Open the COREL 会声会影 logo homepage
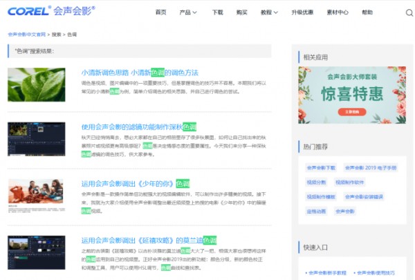Image resolution: width=415 pixels, height=280 pixels. click(51, 11)
